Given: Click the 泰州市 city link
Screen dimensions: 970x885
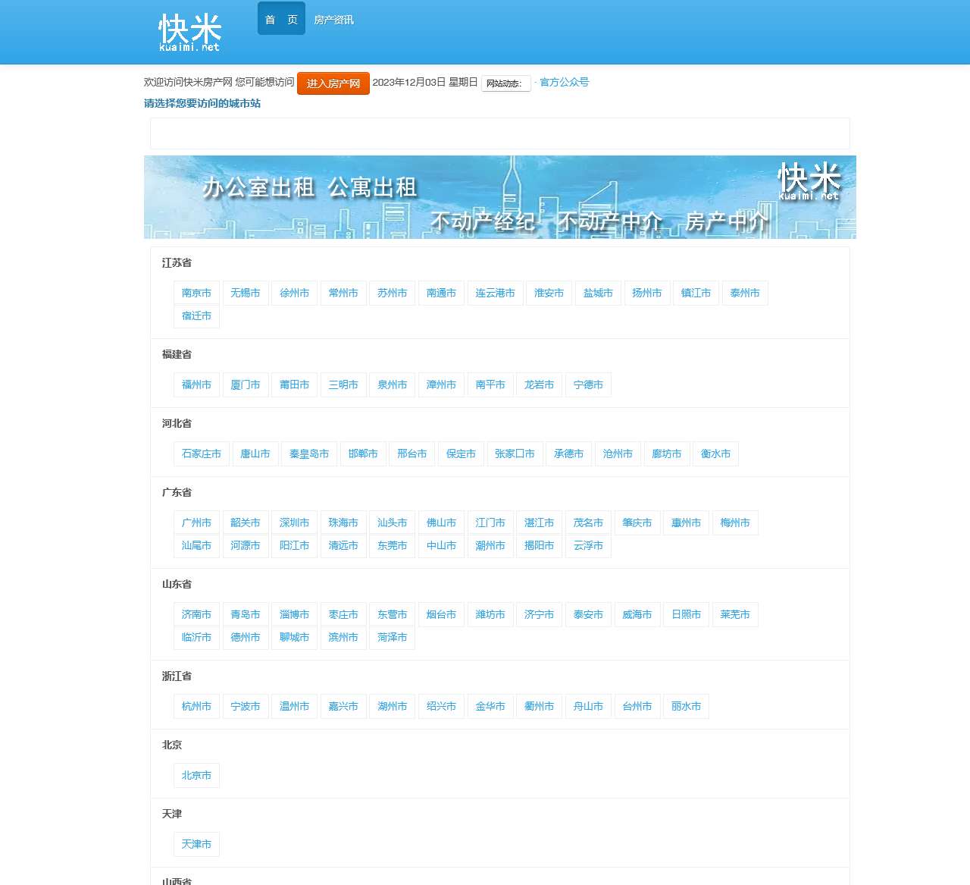Looking at the screenshot, I should click(745, 293).
